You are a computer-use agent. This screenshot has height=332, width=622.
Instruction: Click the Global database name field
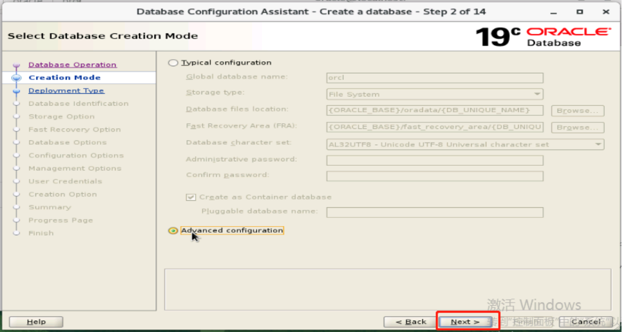[x=435, y=78]
